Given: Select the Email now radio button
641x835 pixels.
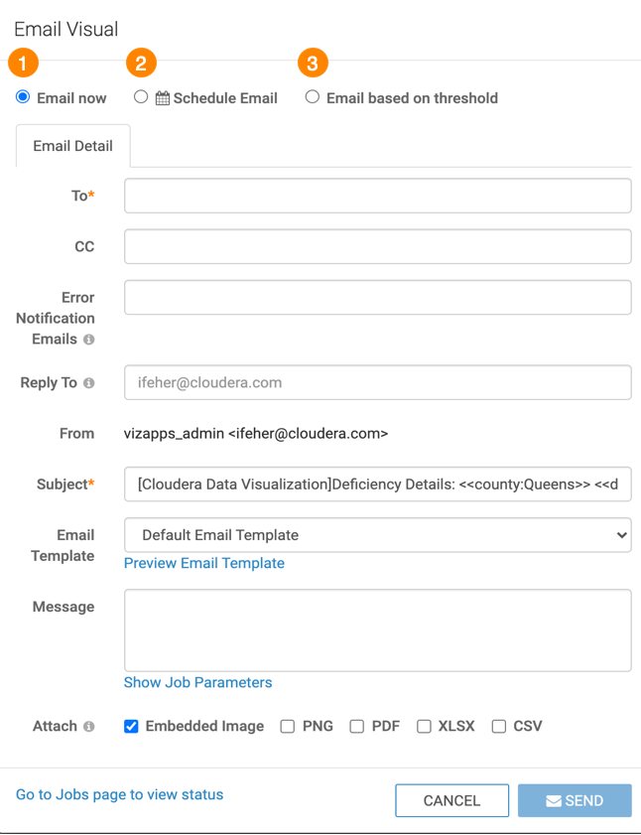Looking at the screenshot, I should [x=23, y=97].
